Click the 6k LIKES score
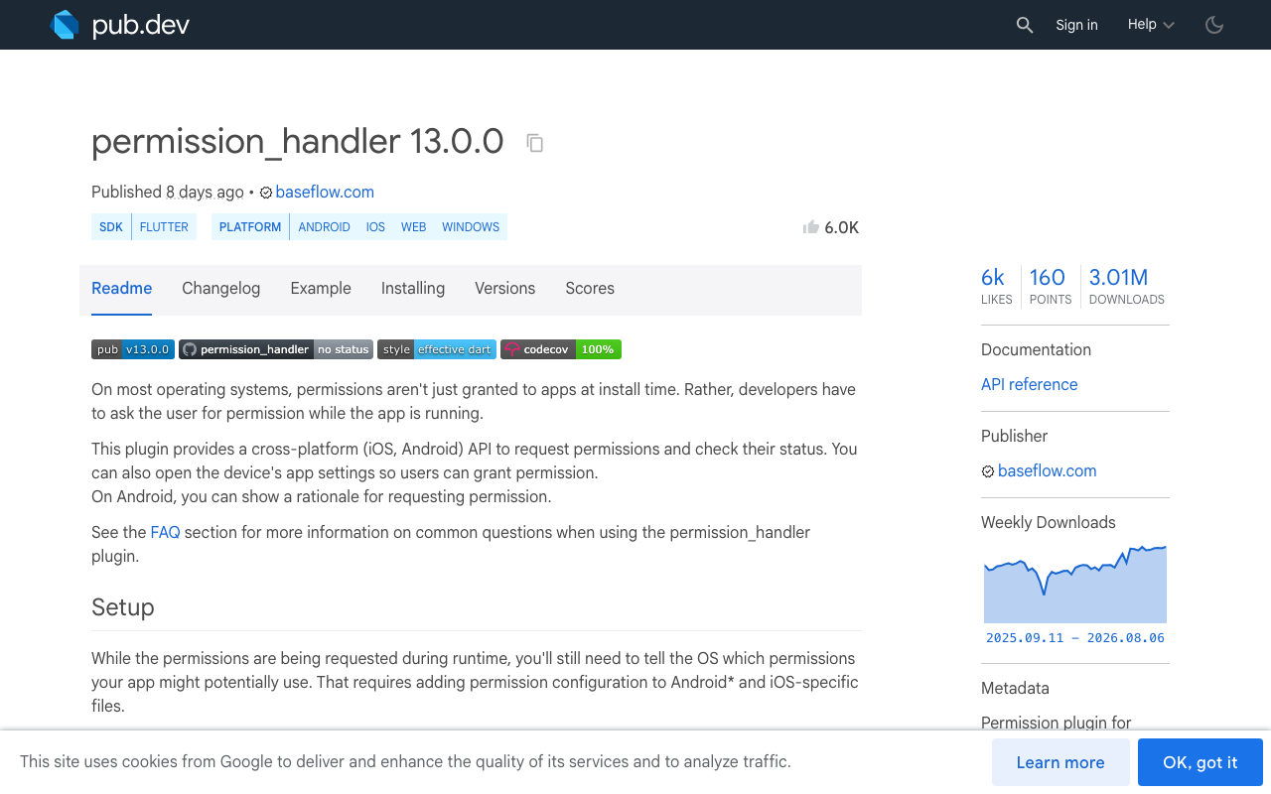The image size is (1271, 794). (x=996, y=286)
